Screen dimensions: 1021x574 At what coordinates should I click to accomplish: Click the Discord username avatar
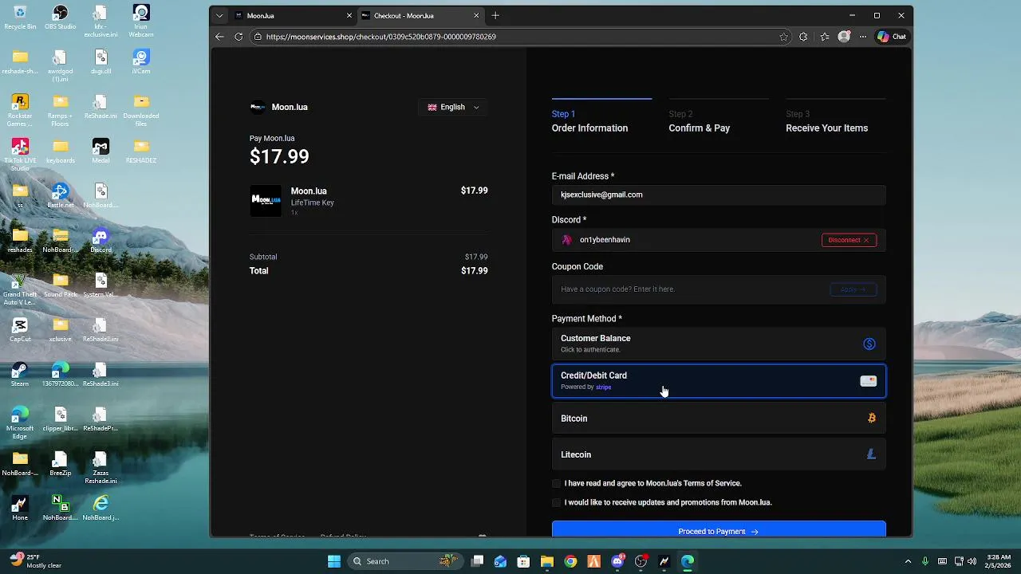567,240
